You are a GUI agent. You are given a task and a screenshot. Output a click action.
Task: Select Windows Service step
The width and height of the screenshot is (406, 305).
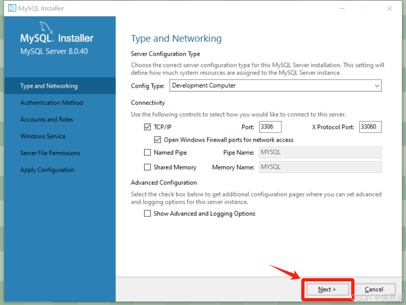[43, 136]
